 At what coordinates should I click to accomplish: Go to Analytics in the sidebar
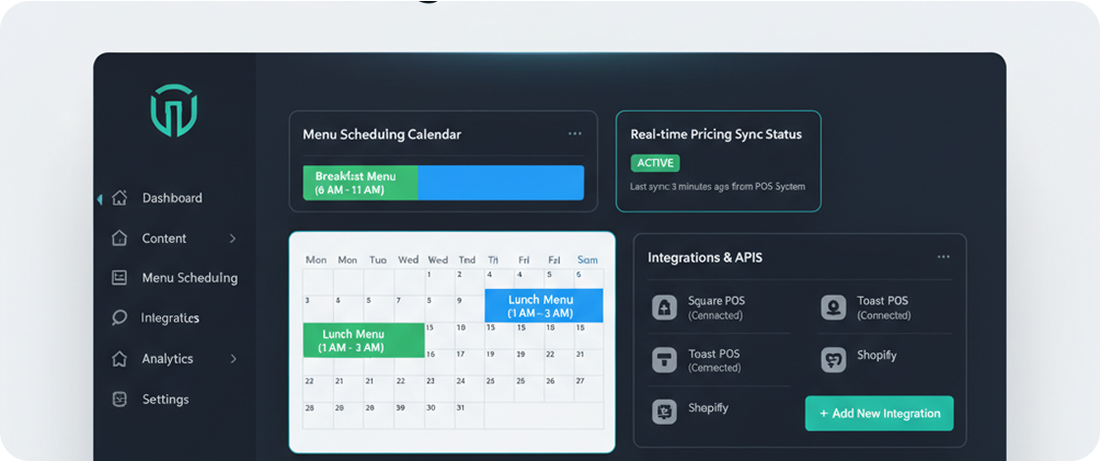(x=167, y=359)
